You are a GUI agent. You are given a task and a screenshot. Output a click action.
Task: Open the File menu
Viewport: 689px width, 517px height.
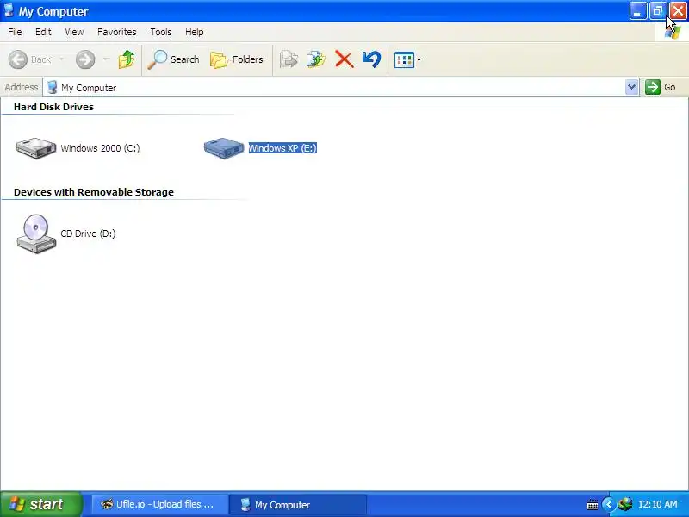(x=15, y=32)
